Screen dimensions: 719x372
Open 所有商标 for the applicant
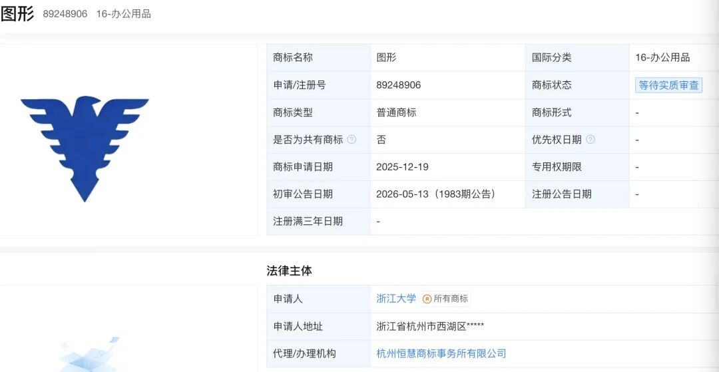click(x=445, y=299)
